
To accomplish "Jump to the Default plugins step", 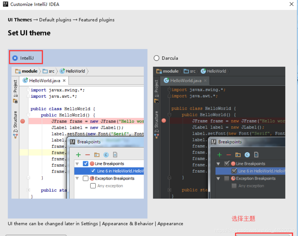I will point(55,20).
